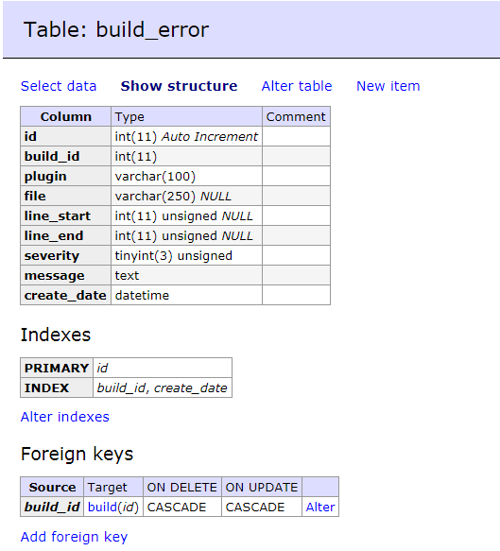
Task: Click the Foreign keys section heading
Action: pos(77,454)
